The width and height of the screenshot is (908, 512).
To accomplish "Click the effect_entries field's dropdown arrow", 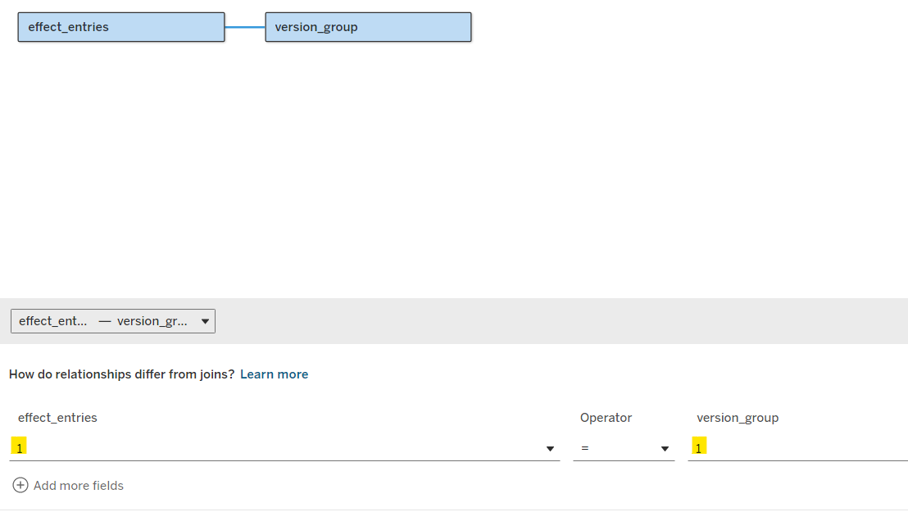I will coord(550,449).
